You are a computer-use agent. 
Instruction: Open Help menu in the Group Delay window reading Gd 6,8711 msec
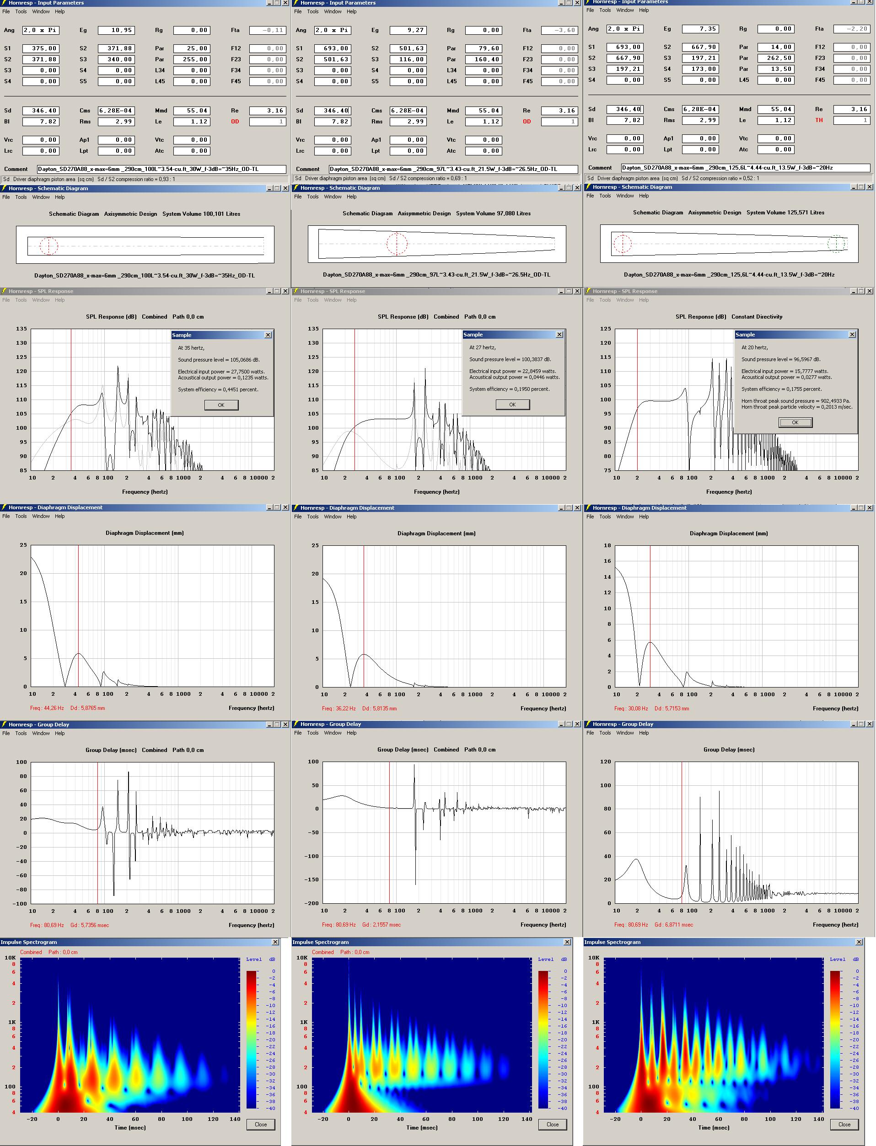tap(644, 733)
